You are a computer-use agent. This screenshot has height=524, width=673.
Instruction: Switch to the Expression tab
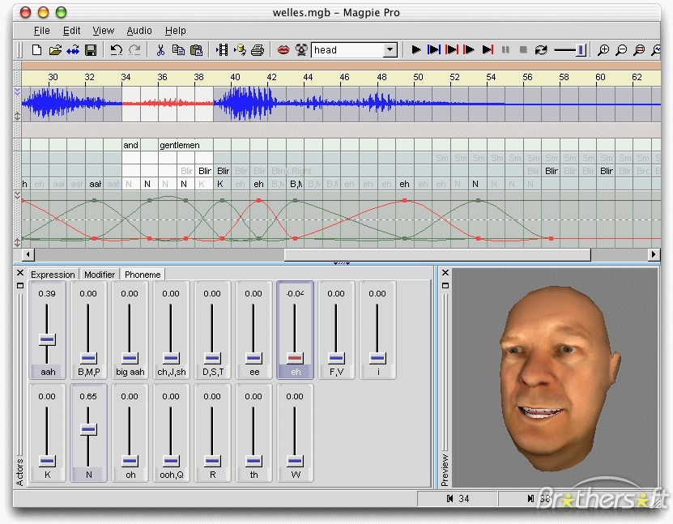tap(53, 275)
